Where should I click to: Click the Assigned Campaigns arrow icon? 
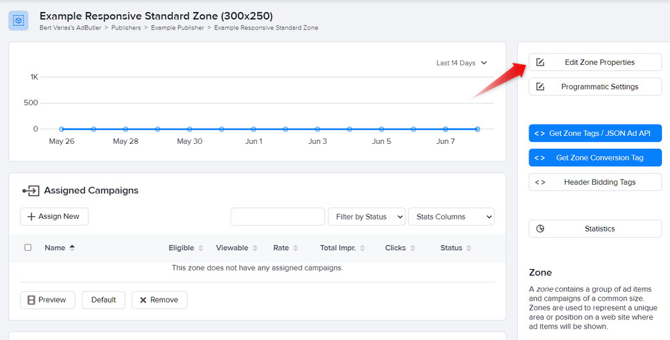(31, 191)
